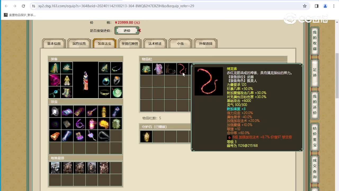Select the lute-shaped talisman icon
Image resolution: width=339 pixels, height=191 pixels.
coord(92,111)
